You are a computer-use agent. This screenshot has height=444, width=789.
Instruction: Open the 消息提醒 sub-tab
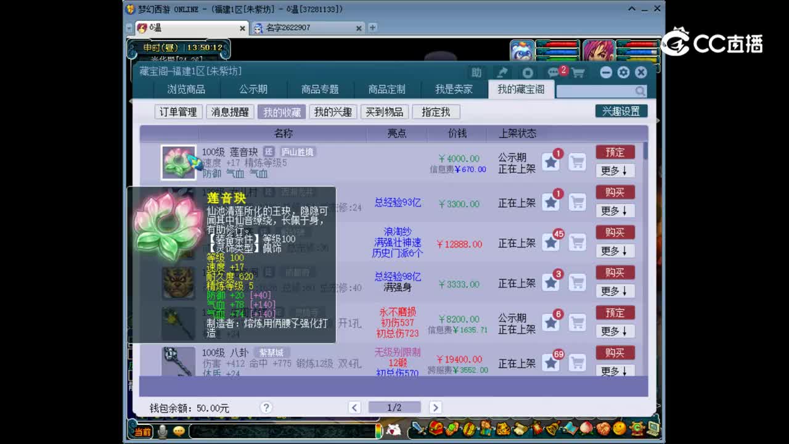(230, 112)
